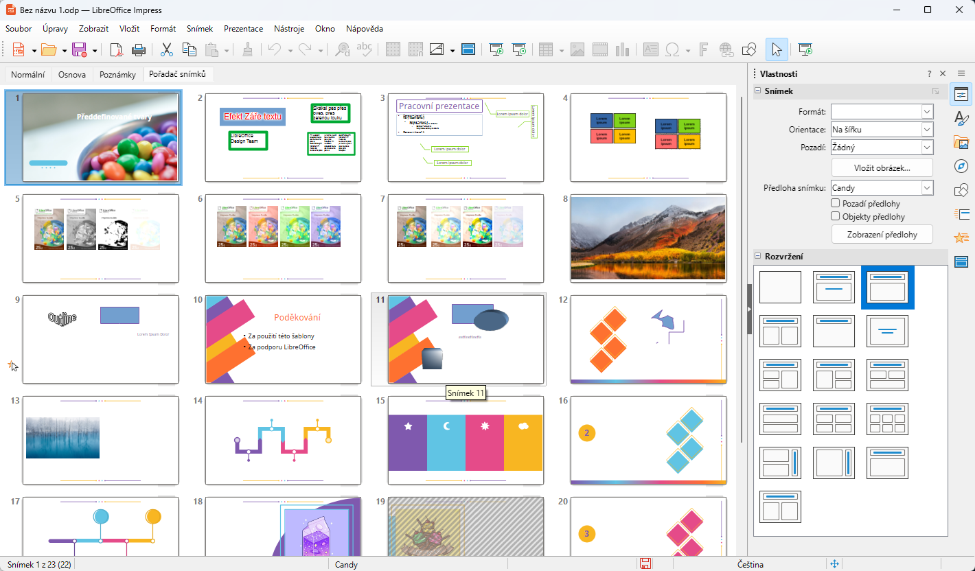975x571 pixels.
Task: Click the Save floppy disk icon
Action: click(79, 49)
